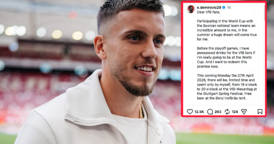
Task: Click the scrollbar in the post panel
Action: click(x=265, y=12)
